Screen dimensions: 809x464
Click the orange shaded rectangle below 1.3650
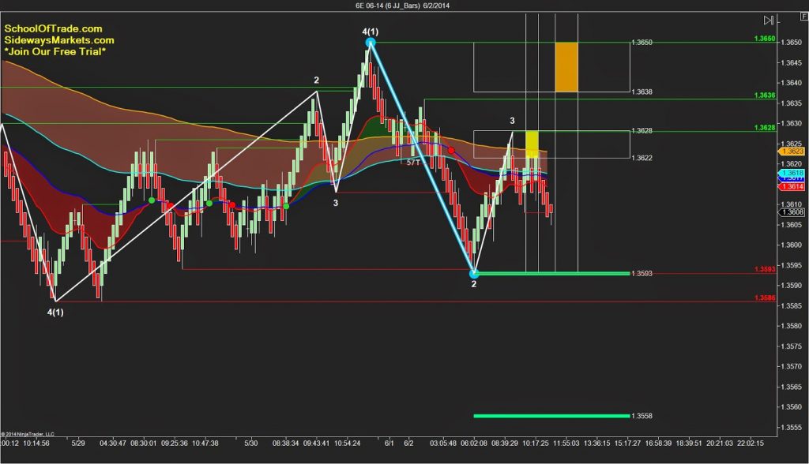point(566,67)
